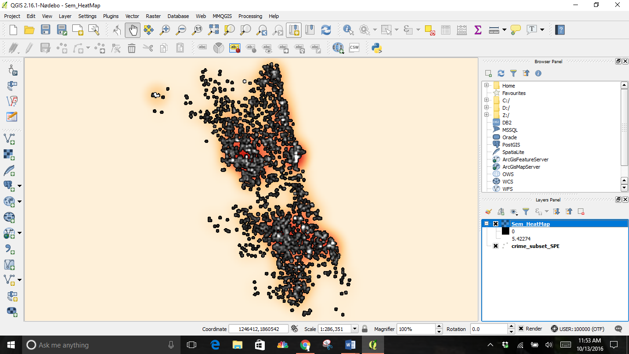Click filter legend funnel in Layers Panel
The image size is (629, 354).
(526, 212)
